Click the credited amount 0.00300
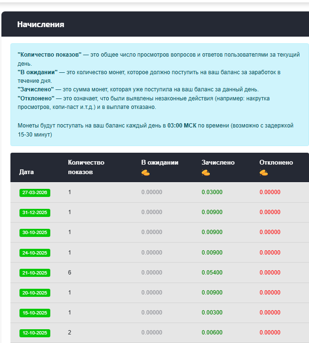 212,313
